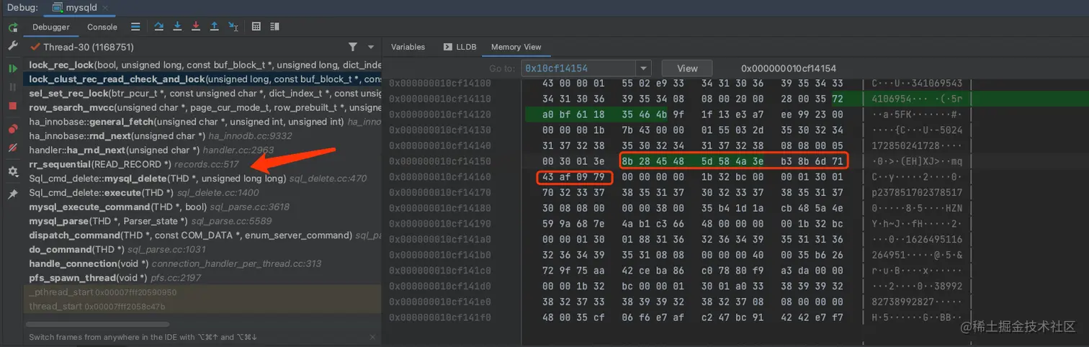Pause the running program
The width and height of the screenshot is (1089, 347).
pyautogui.click(x=13, y=87)
